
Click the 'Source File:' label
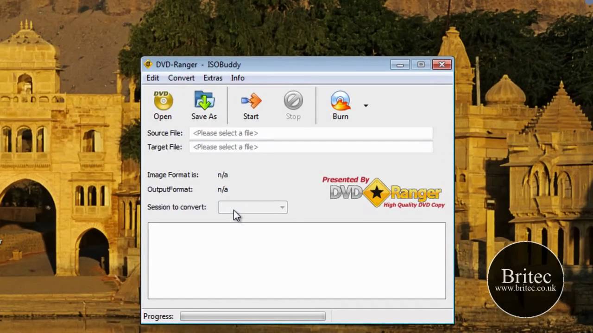(165, 133)
